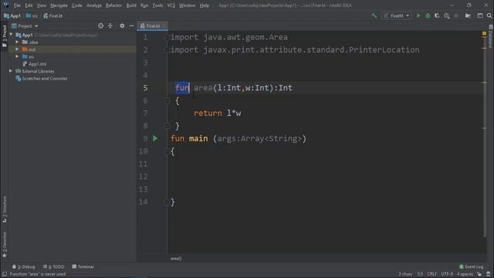The width and height of the screenshot is (494, 278).
Task: Open the TODO tool window button
Action: pos(54,266)
